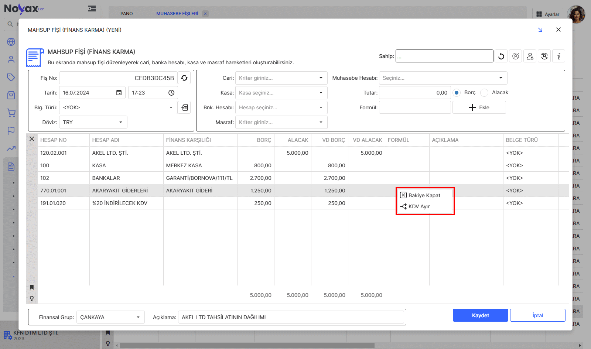This screenshot has width=591, height=349.
Task: Open the trend chart icon in sidebar
Action: click(x=11, y=148)
